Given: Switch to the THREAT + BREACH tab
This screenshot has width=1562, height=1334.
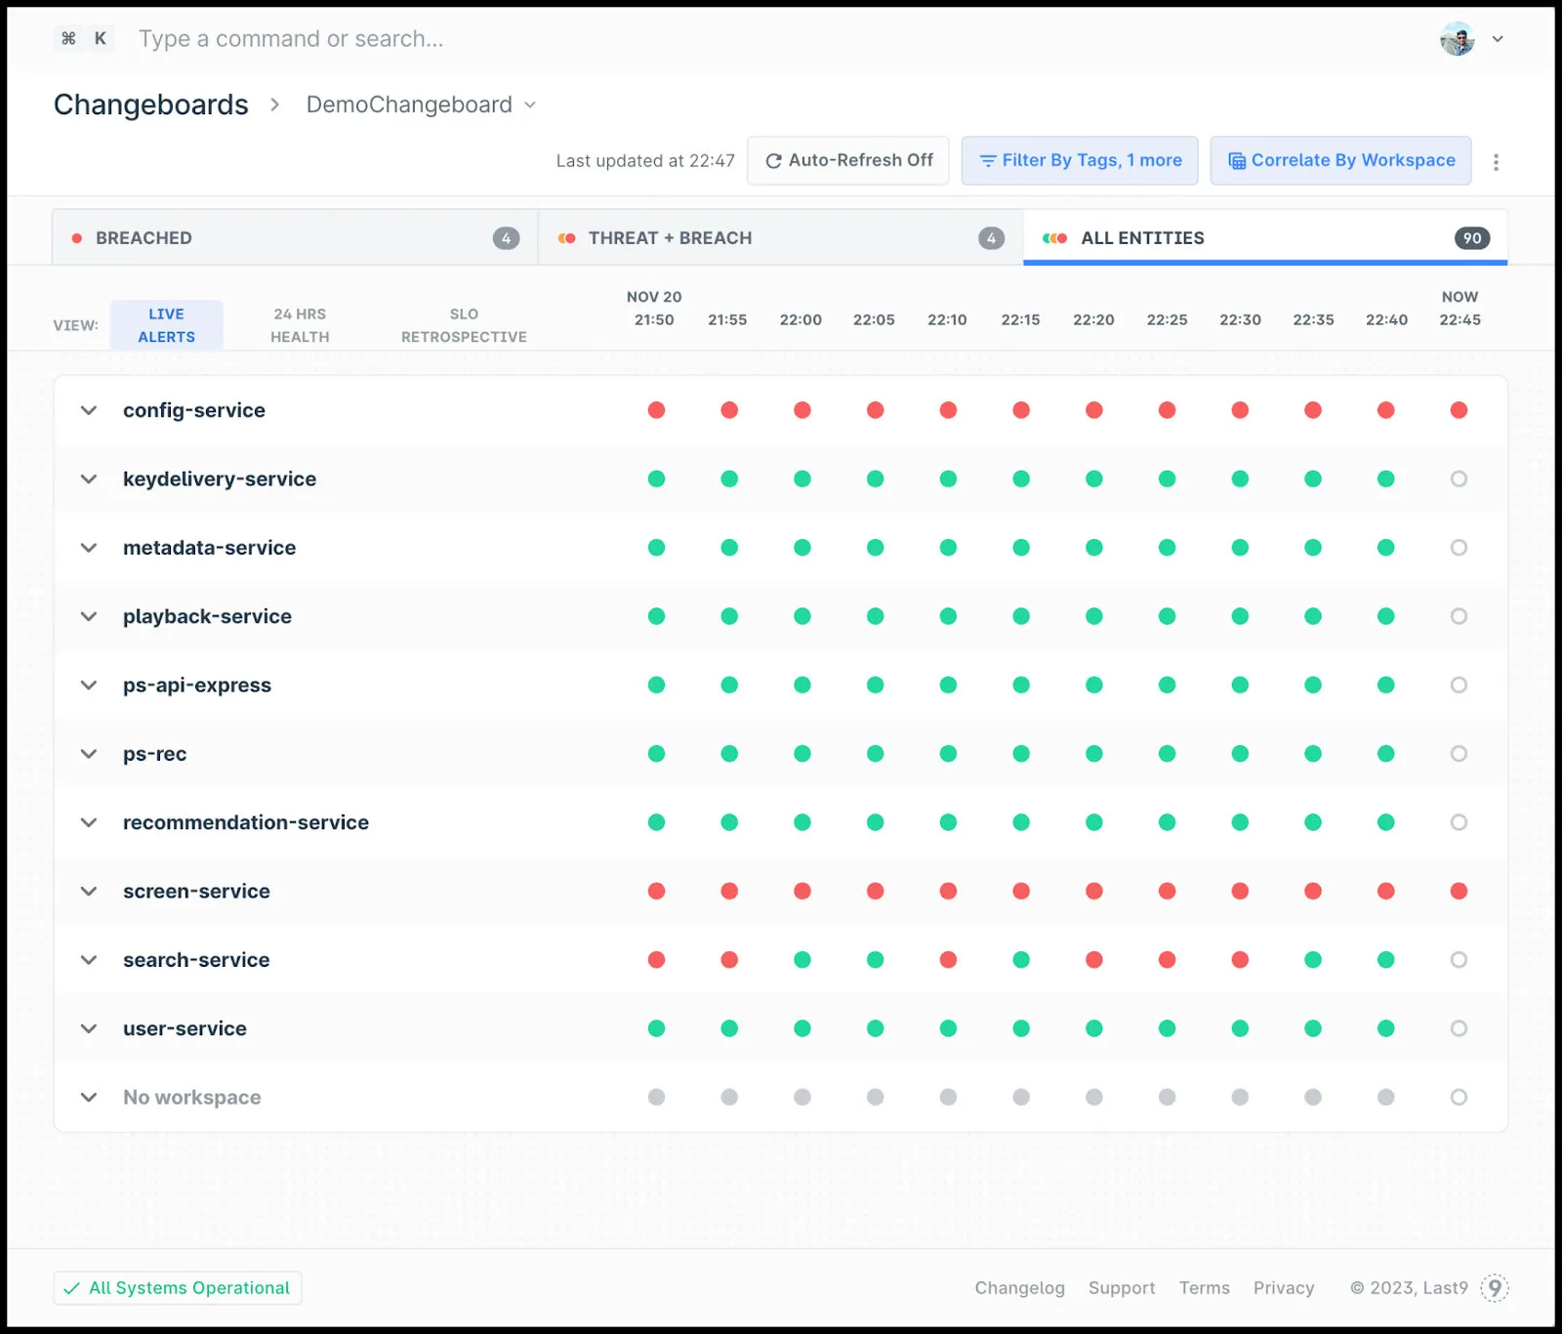Looking at the screenshot, I should tap(780, 237).
